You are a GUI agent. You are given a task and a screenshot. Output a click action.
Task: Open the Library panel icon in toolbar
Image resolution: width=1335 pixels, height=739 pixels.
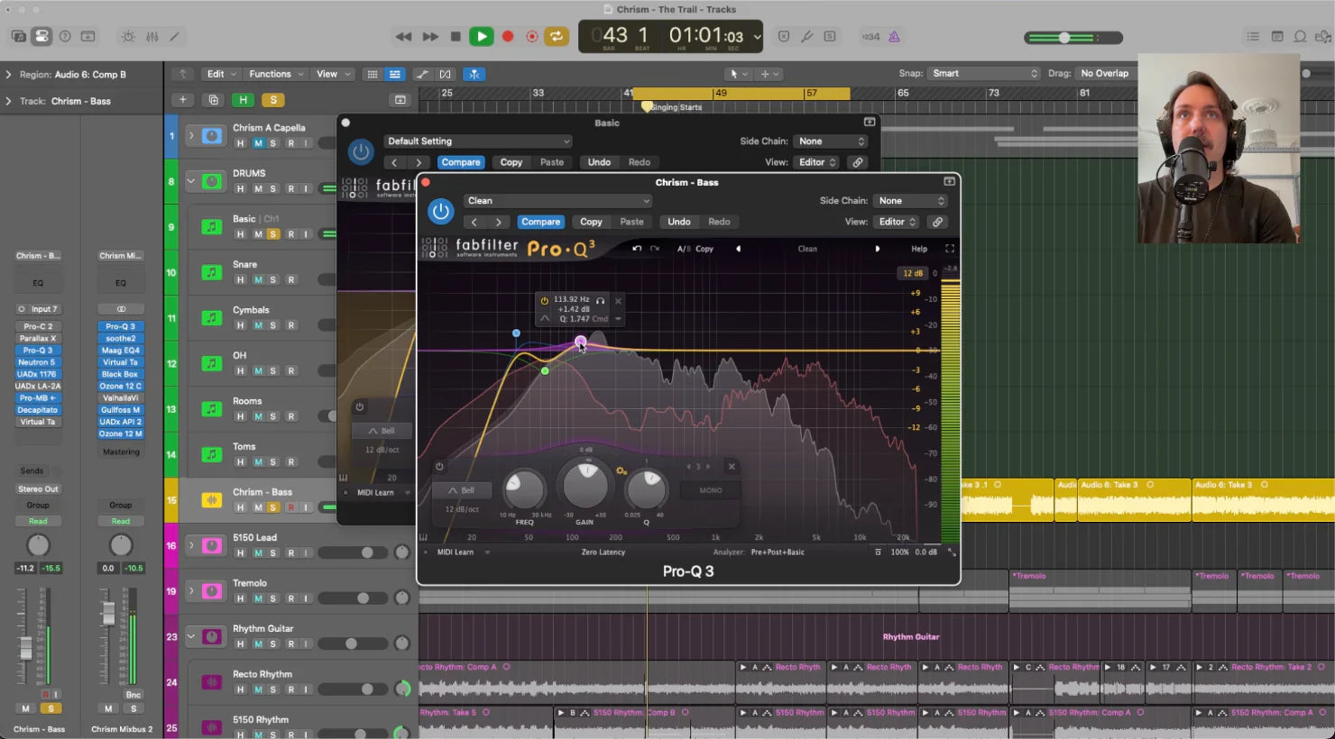(18, 37)
